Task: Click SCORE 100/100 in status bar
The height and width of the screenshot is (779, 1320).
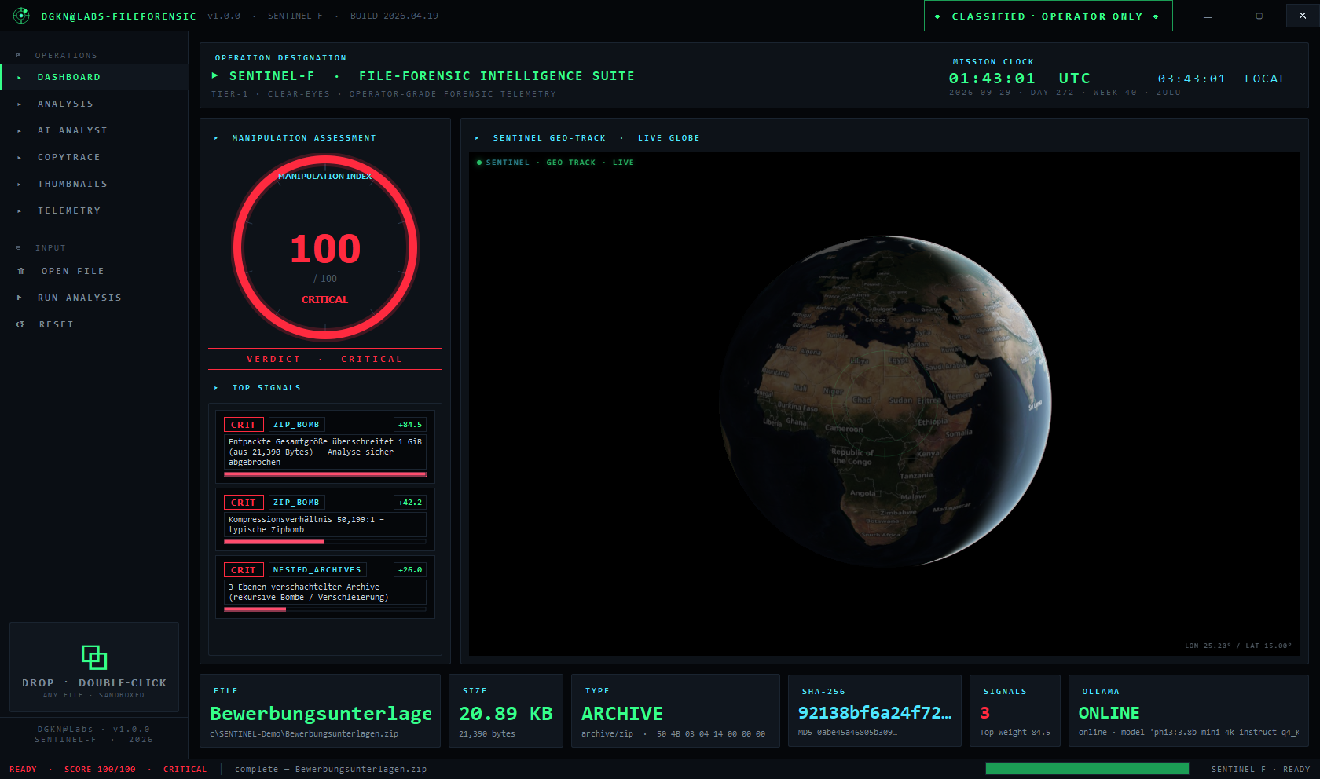Action: (x=100, y=770)
